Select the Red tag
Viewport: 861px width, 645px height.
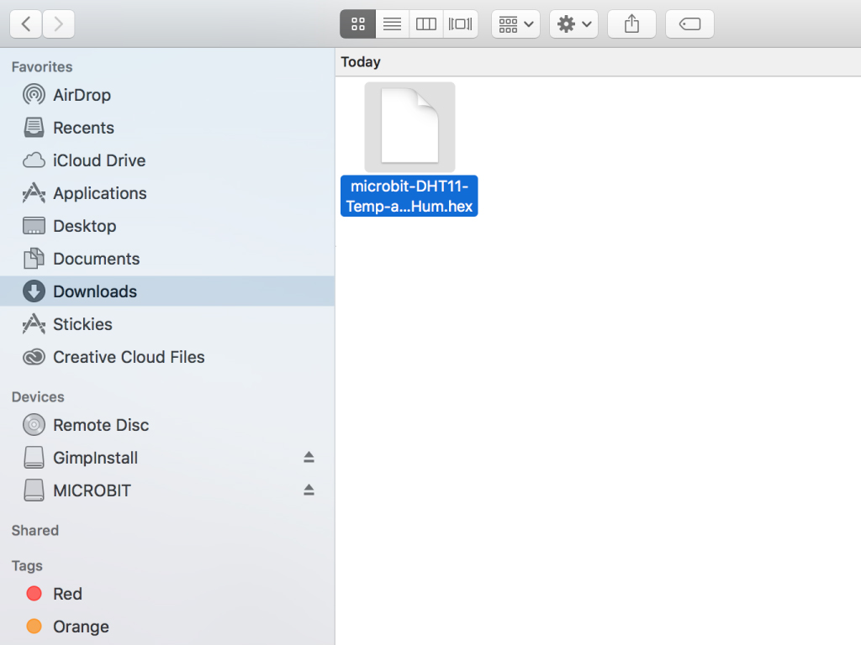coord(167,594)
